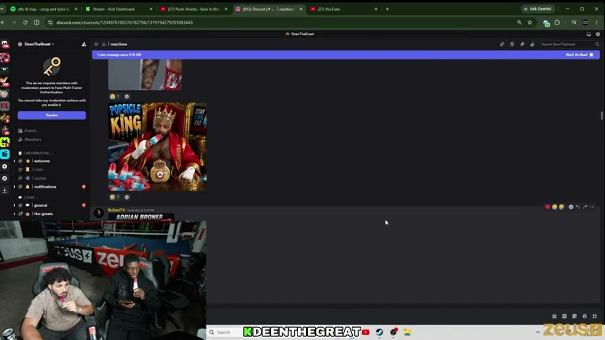Screen dimensions: 605x340
Task: Click Add a Server plus icon
Action: pyautogui.click(x=5, y=166)
